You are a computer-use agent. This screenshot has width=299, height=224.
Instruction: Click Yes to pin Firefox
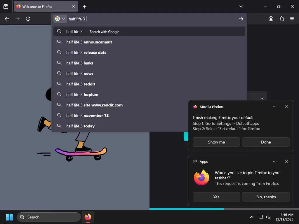216,197
